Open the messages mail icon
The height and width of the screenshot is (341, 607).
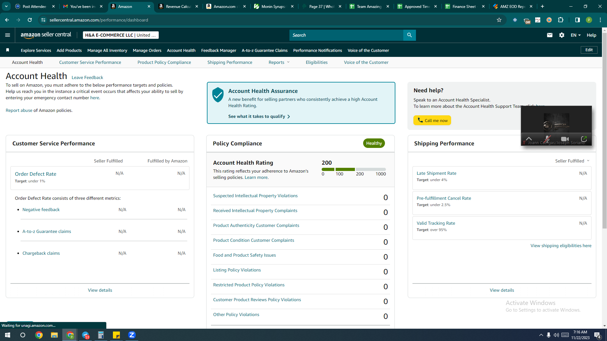(x=550, y=35)
